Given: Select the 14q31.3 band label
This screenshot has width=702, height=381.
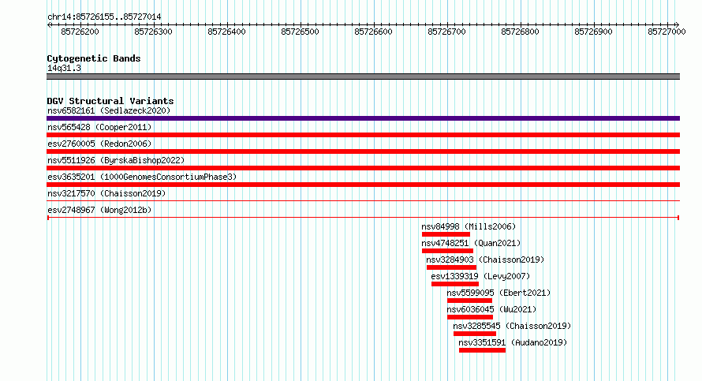Looking at the screenshot, I should pos(64,68).
